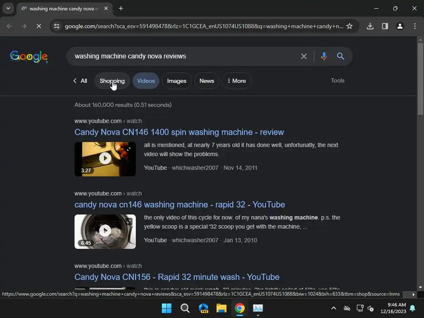
Task: Stop loading the page
Action: [39, 26]
